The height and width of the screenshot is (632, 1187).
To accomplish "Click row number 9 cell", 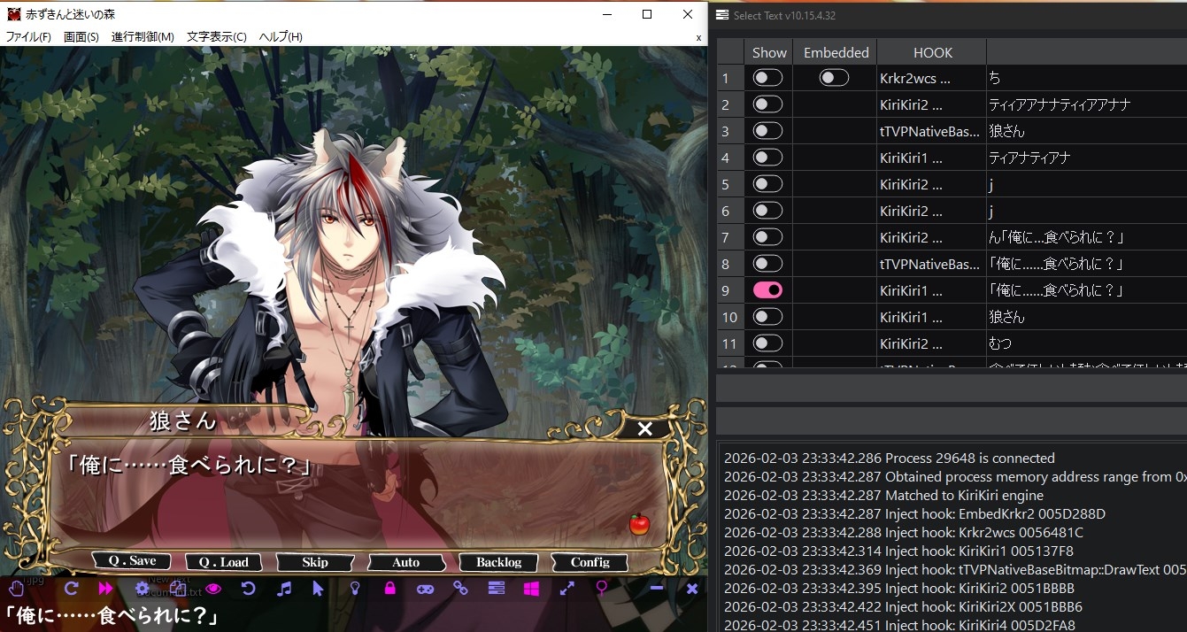I will (730, 290).
